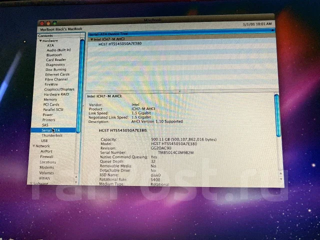Select ATA under Hardware

coord(50,45)
